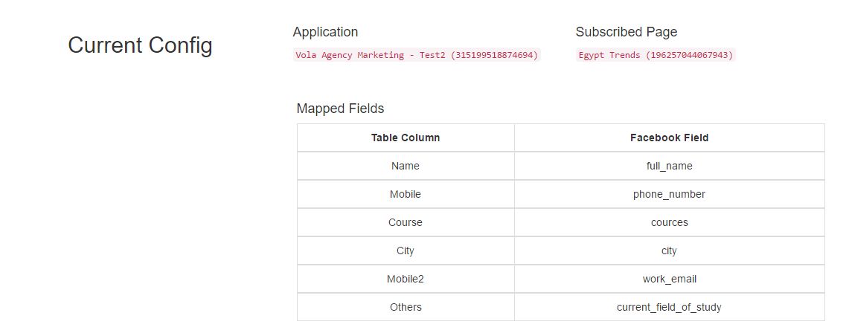Viewport: 849px width, 336px height.
Task: Click the Application label
Action: pyautogui.click(x=325, y=32)
